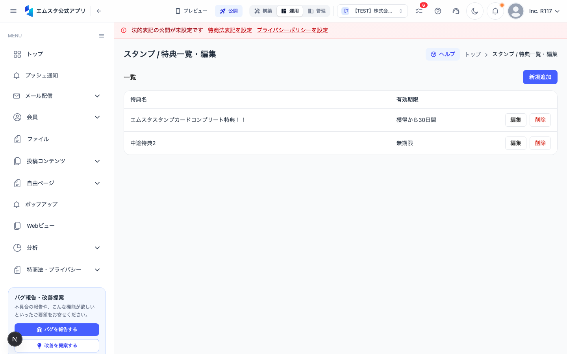Open the task checklist icon with badge 6
The image size is (567, 354).
point(419,11)
